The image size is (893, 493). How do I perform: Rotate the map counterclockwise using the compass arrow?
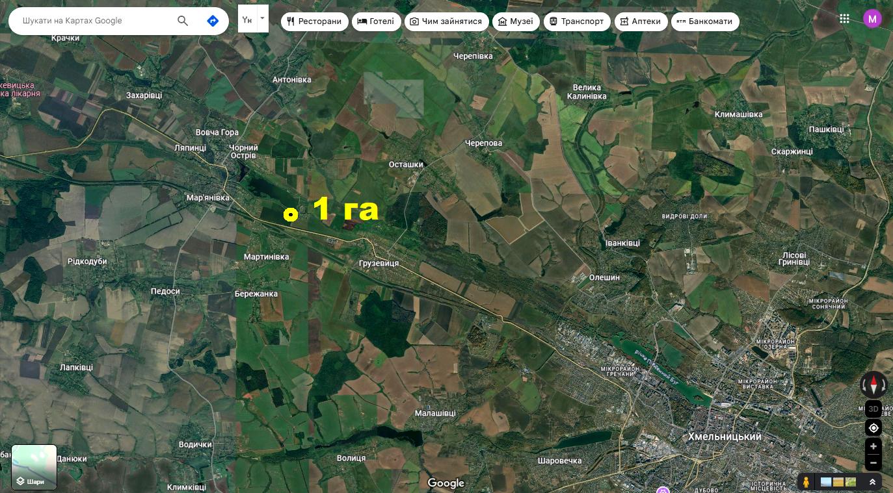pyautogui.click(x=864, y=385)
